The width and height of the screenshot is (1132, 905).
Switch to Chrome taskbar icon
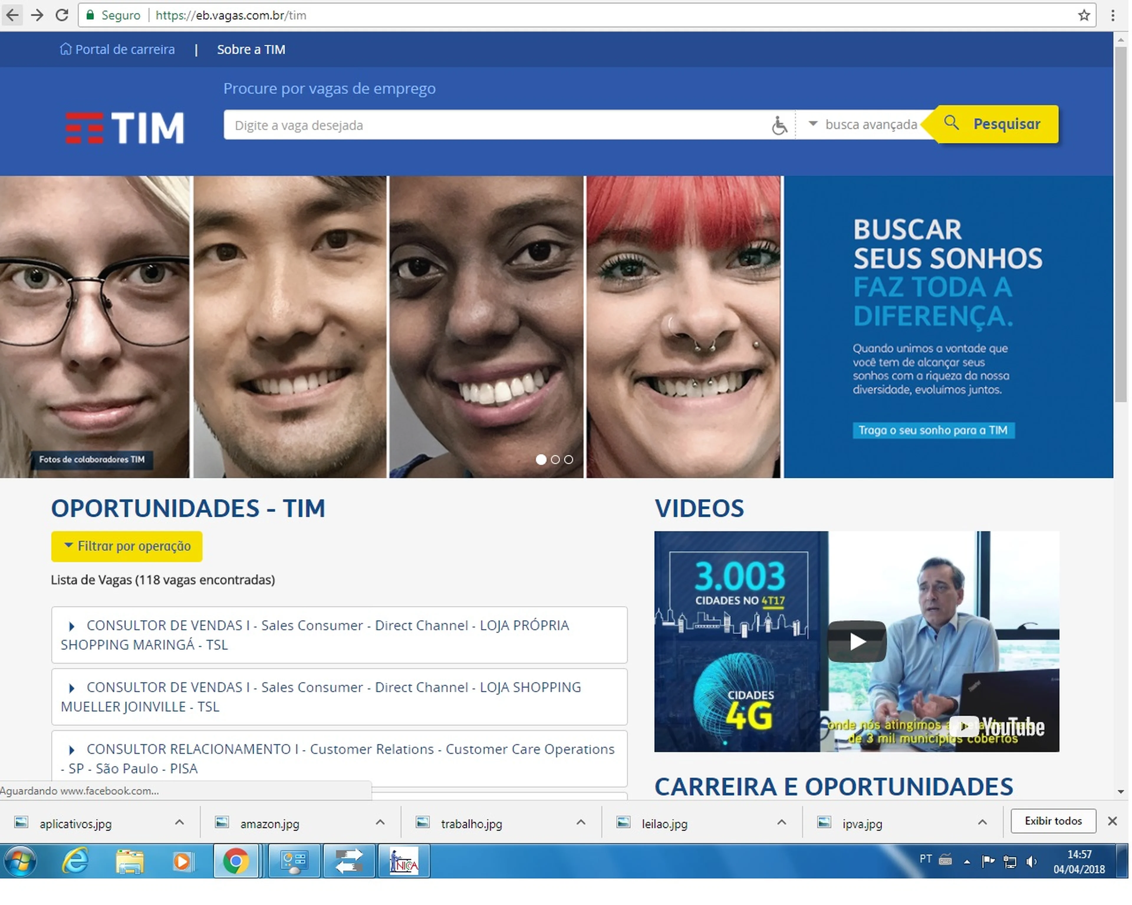point(236,861)
